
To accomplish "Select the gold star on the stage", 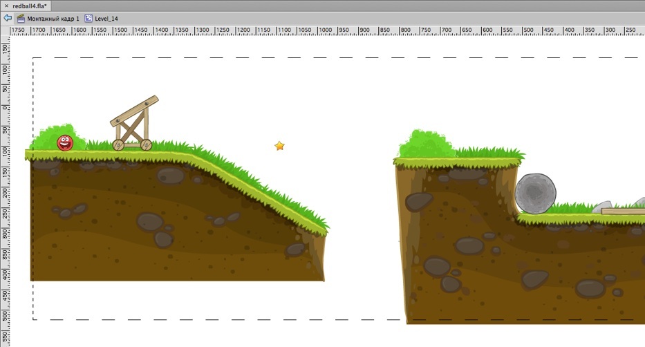I will (279, 146).
